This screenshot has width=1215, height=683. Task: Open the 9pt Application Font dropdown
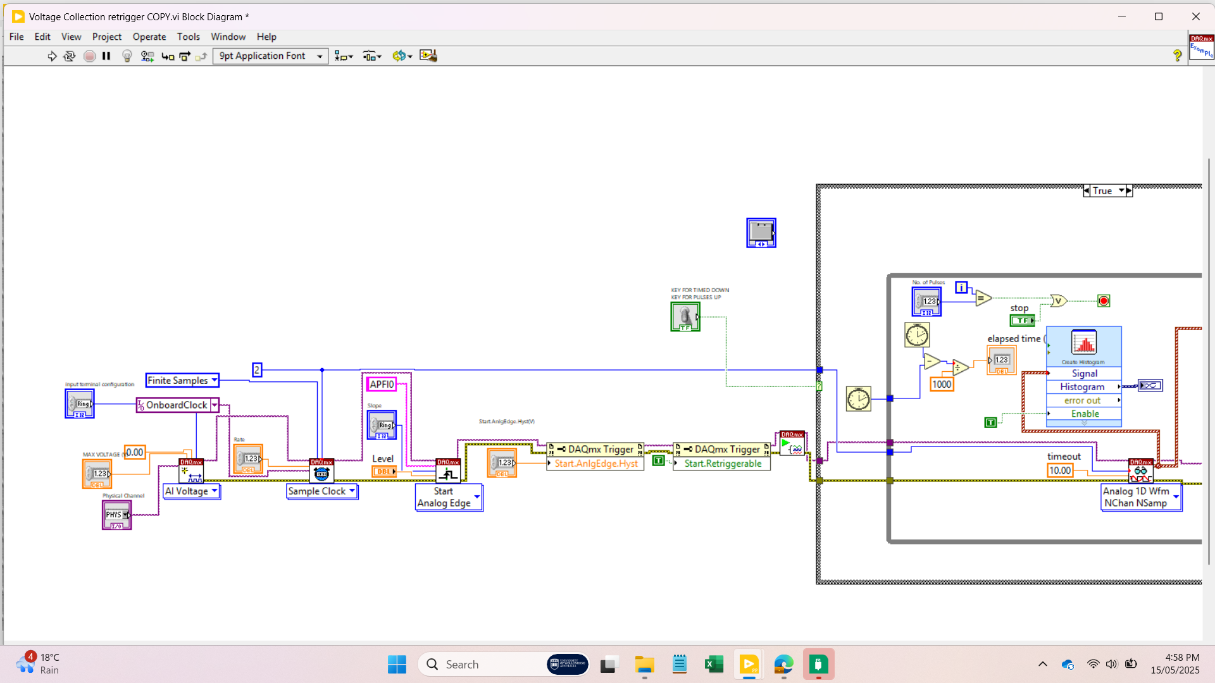[271, 56]
